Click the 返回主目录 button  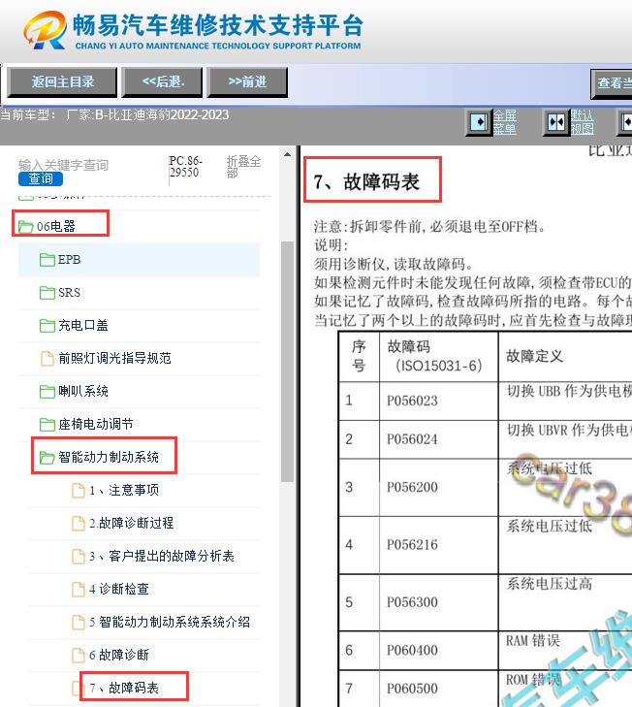point(62,82)
